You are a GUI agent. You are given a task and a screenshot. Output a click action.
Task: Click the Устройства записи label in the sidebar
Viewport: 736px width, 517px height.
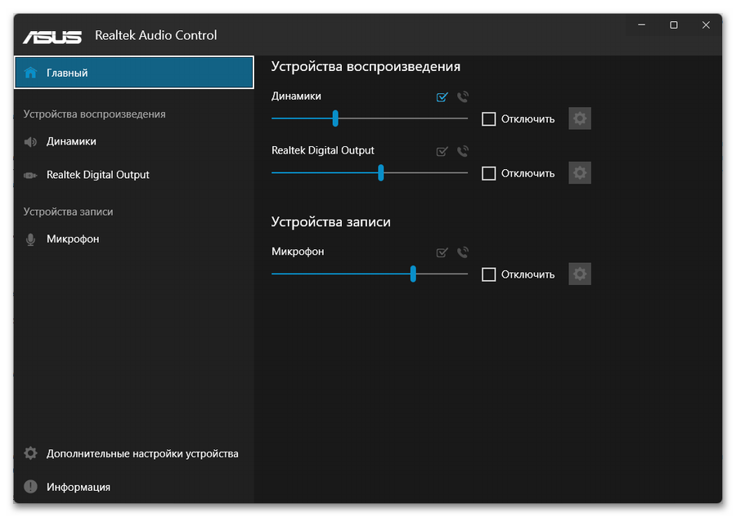coord(68,212)
